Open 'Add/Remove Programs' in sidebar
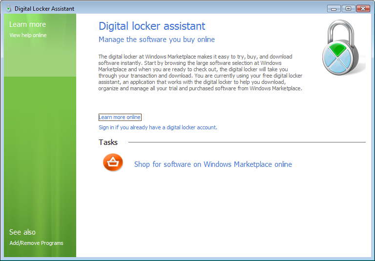Image resolution: width=375 pixels, height=261 pixels. click(x=36, y=243)
